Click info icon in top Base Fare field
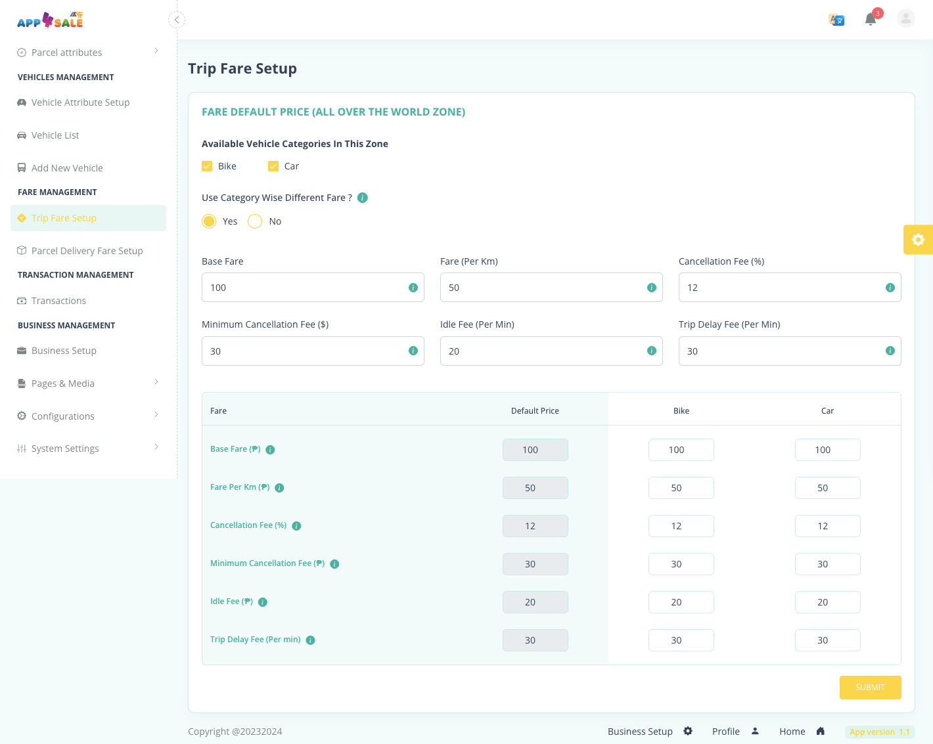Screen dimensions: 933x744 coord(413,288)
